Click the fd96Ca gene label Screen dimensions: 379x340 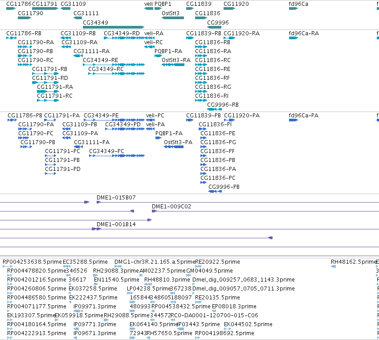point(298,4)
